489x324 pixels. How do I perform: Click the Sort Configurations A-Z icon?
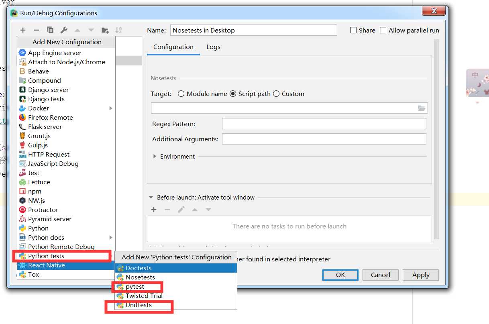pyautogui.click(x=118, y=30)
